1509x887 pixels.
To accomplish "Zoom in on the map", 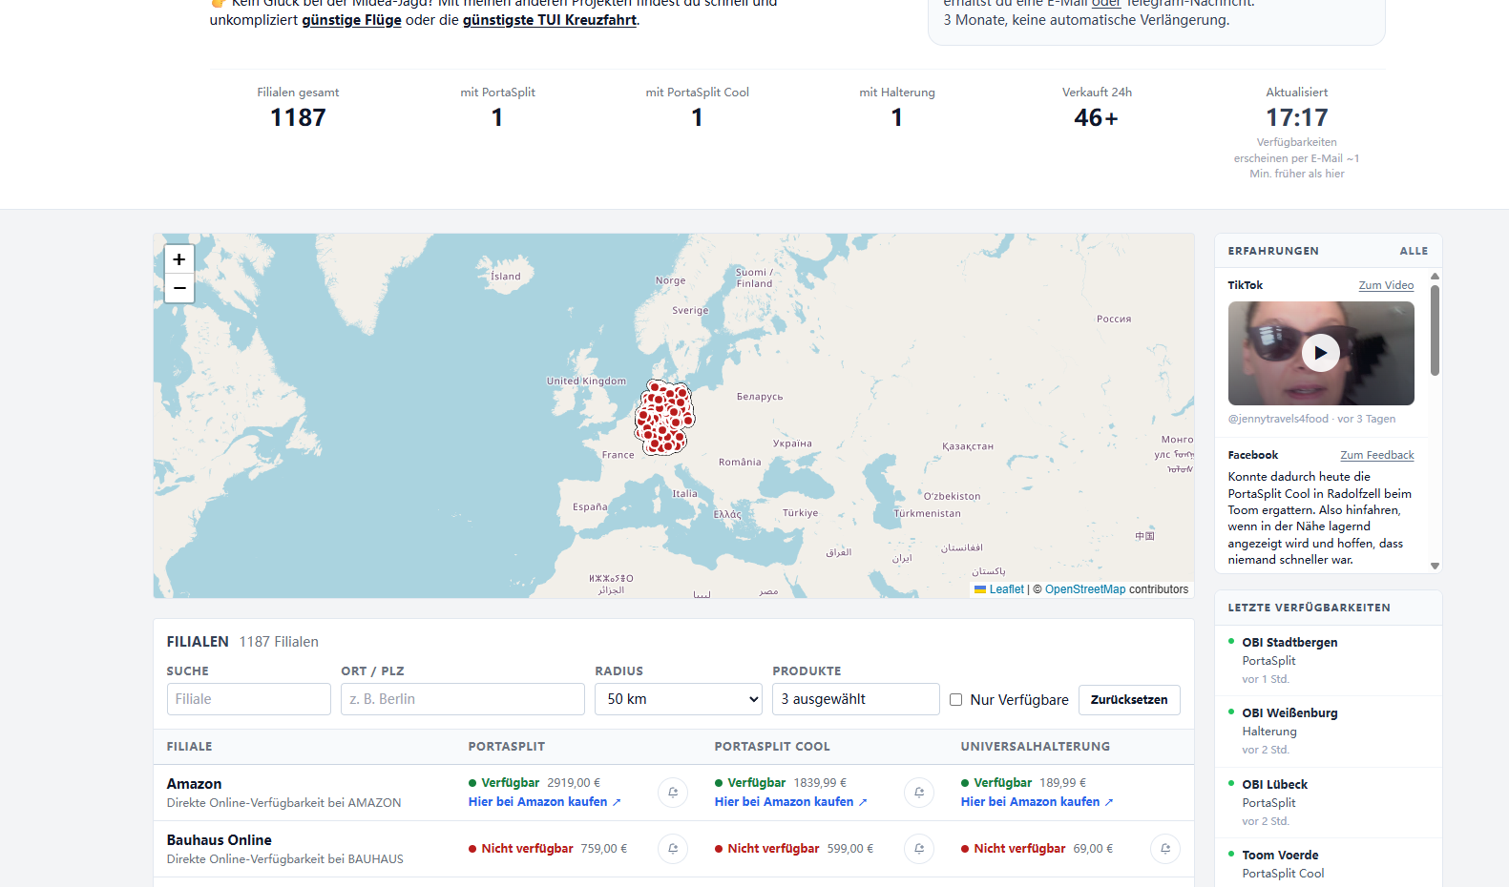I will pos(179,259).
